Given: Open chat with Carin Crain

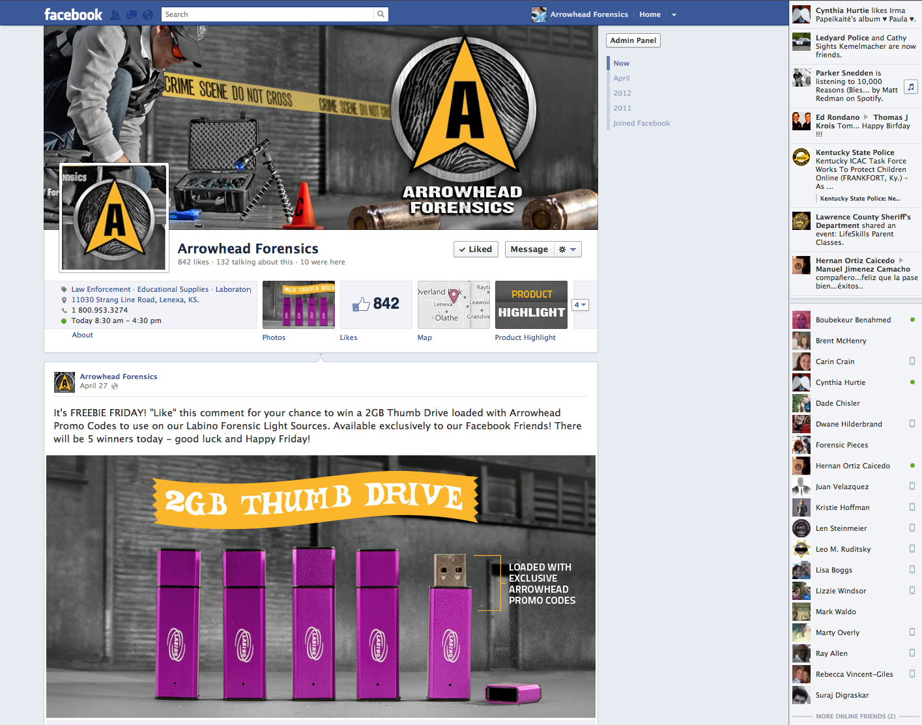Looking at the screenshot, I should coord(855,362).
